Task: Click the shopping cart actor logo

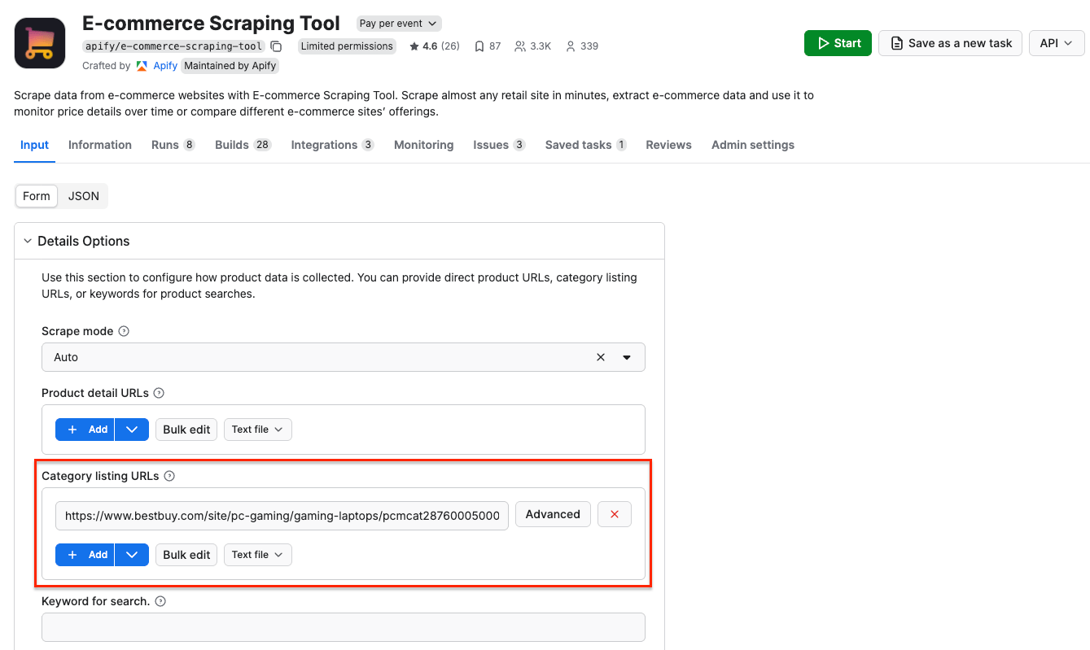Action: (x=39, y=42)
